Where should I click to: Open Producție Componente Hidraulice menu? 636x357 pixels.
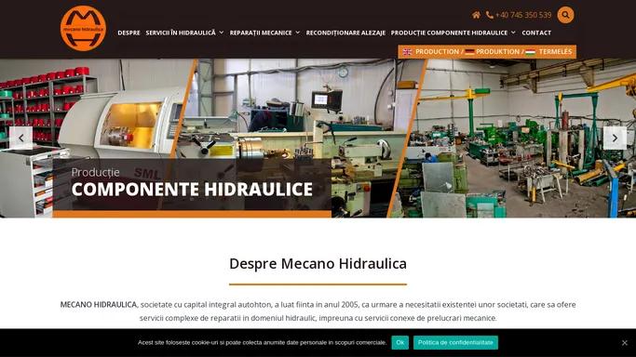point(449,33)
